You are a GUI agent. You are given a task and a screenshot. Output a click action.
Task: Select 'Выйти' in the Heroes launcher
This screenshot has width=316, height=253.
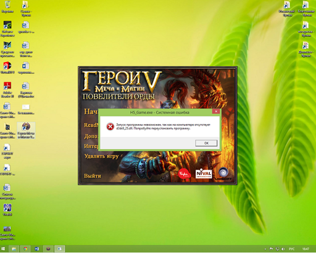click(93, 176)
